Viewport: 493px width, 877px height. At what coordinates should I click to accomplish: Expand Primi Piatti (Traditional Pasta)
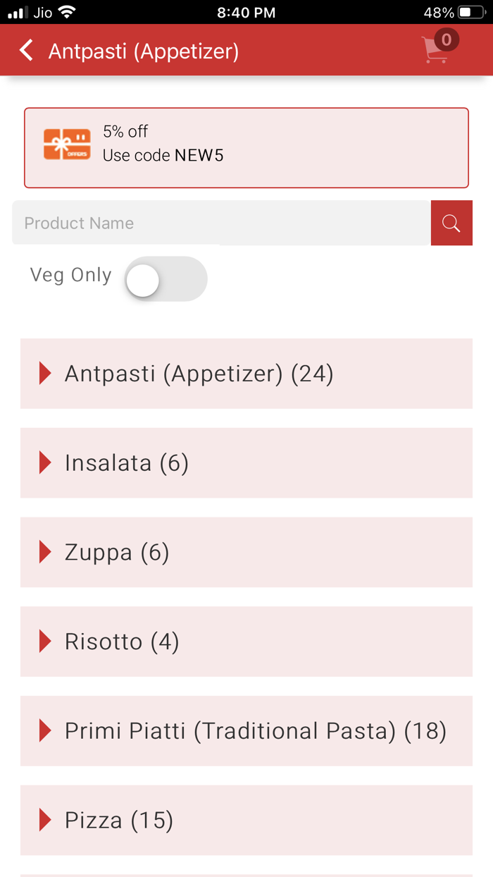click(x=246, y=731)
